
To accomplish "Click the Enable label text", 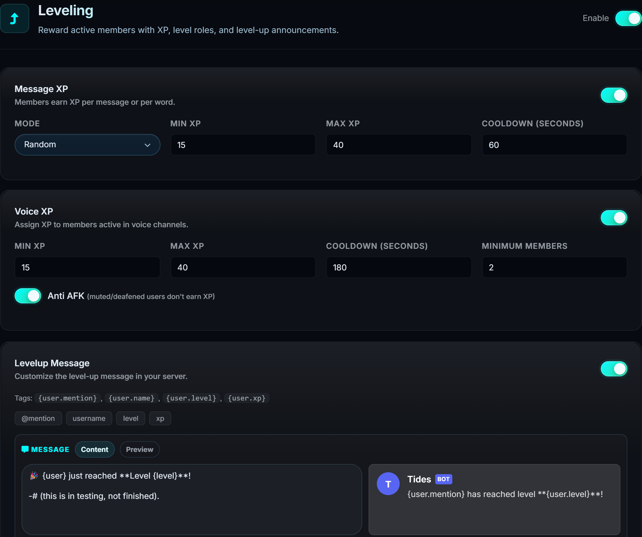I will click(595, 18).
